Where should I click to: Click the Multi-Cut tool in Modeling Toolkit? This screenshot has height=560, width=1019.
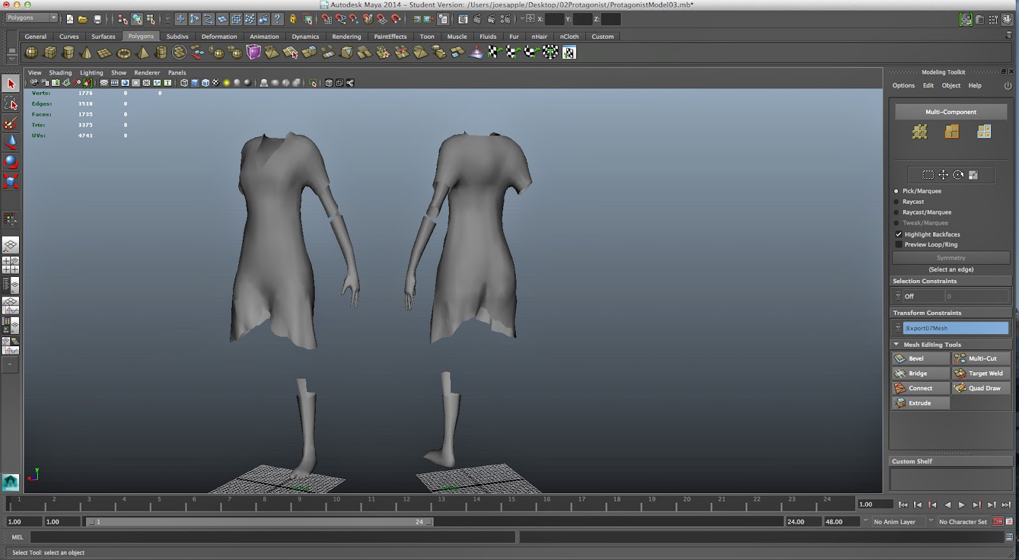pyautogui.click(x=981, y=359)
